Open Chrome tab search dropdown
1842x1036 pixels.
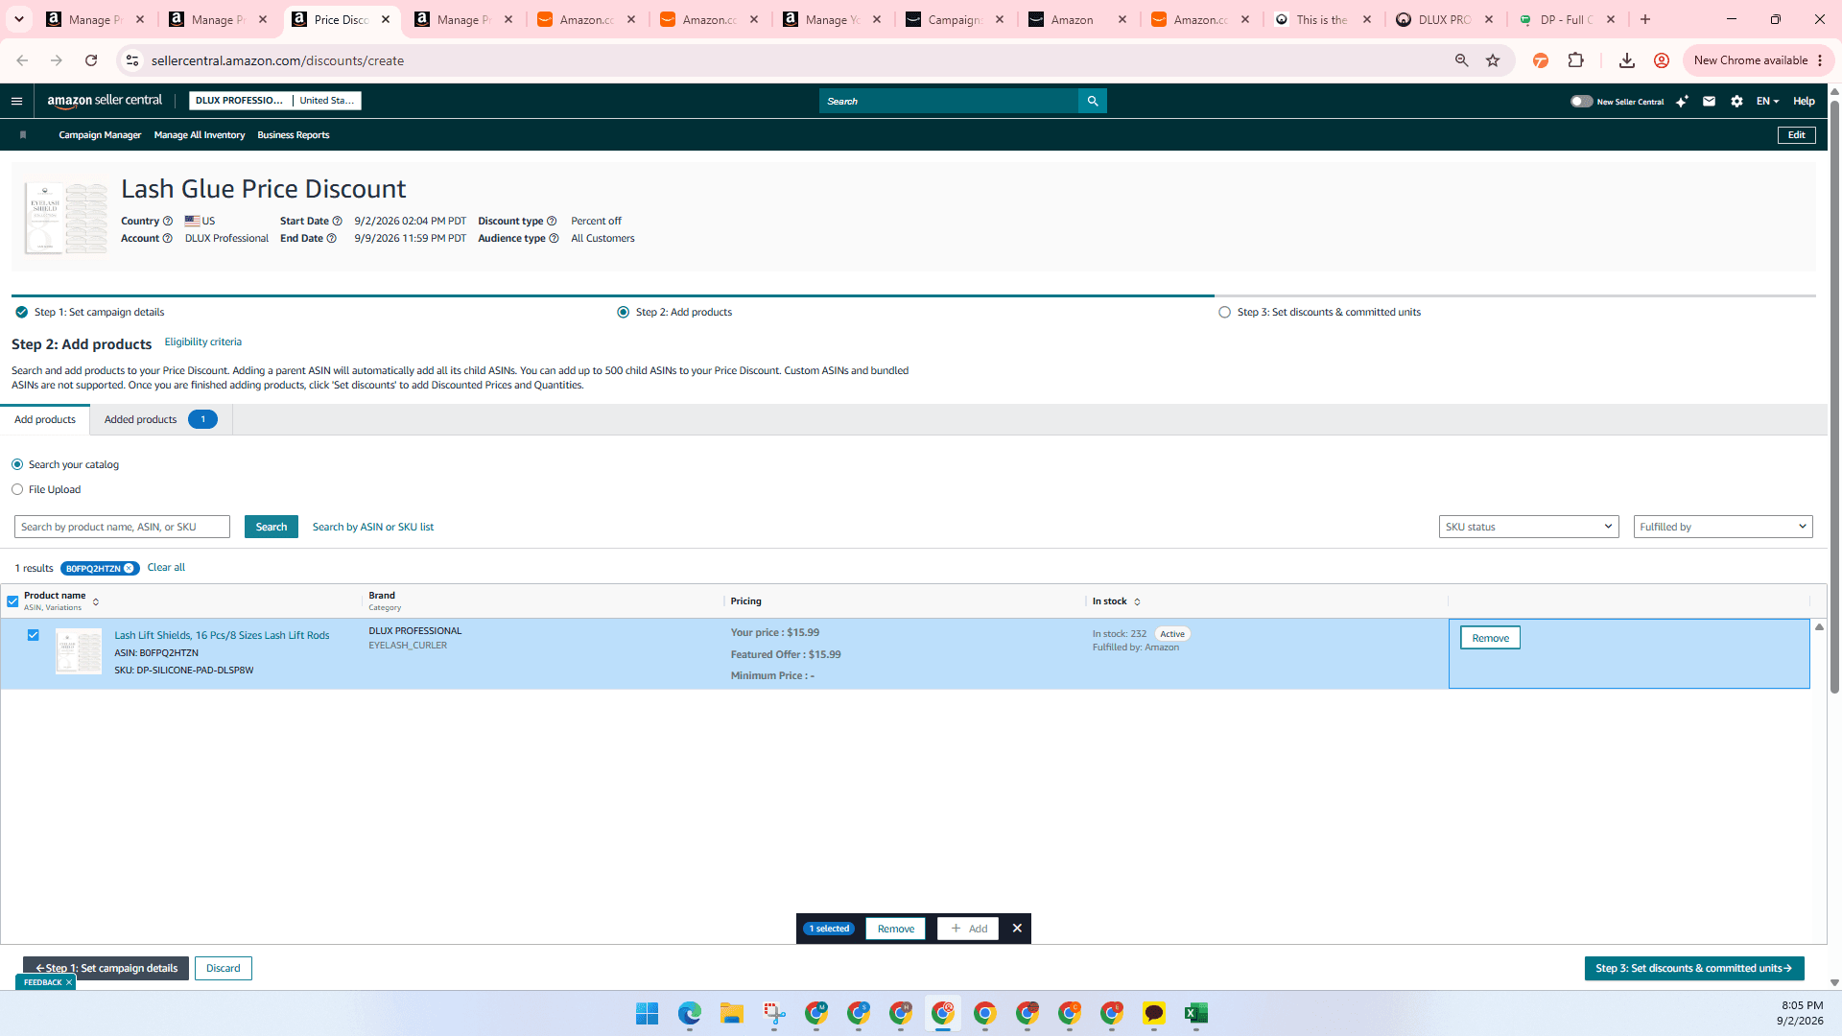pyautogui.click(x=19, y=19)
